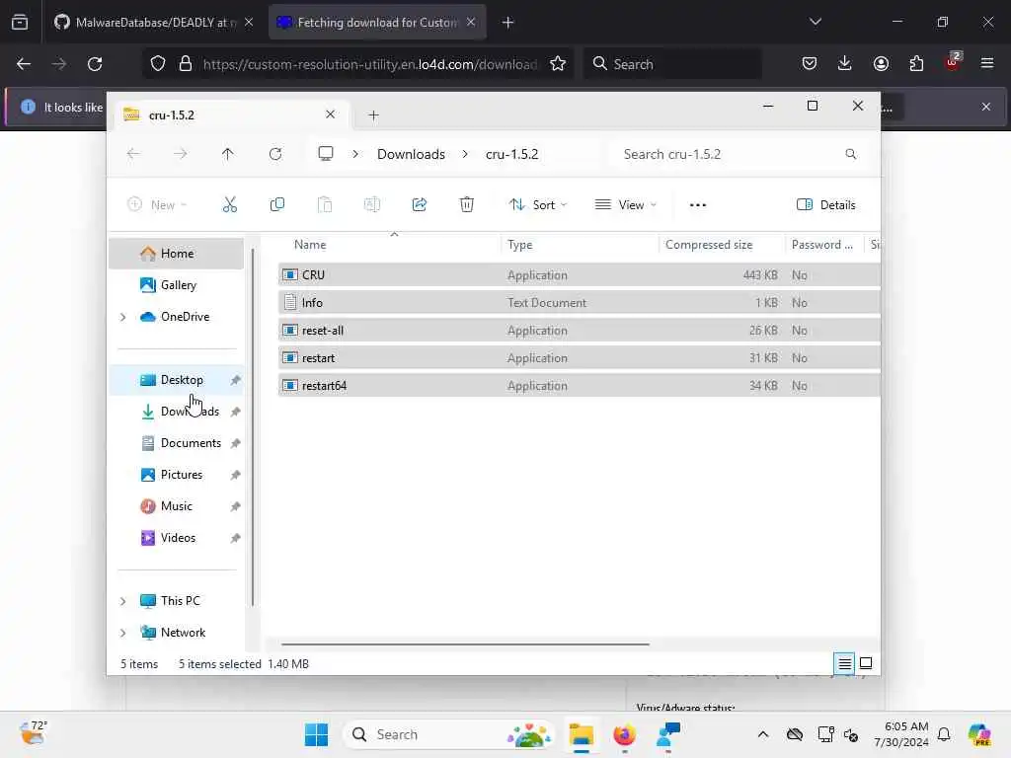Image resolution: width=1011 pixels, height=758 pixels.
Task: Open Home in the navigation pane
Action: (x=176, y=254)
